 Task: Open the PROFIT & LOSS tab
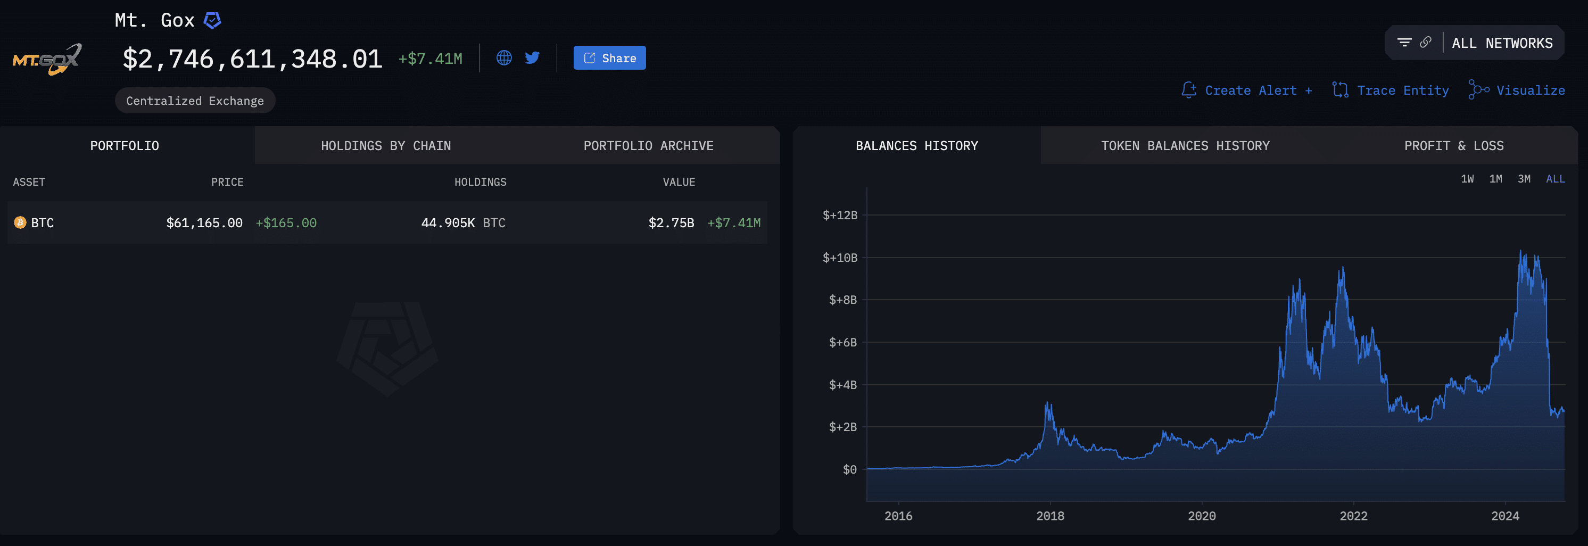(x=1453, y=145)
